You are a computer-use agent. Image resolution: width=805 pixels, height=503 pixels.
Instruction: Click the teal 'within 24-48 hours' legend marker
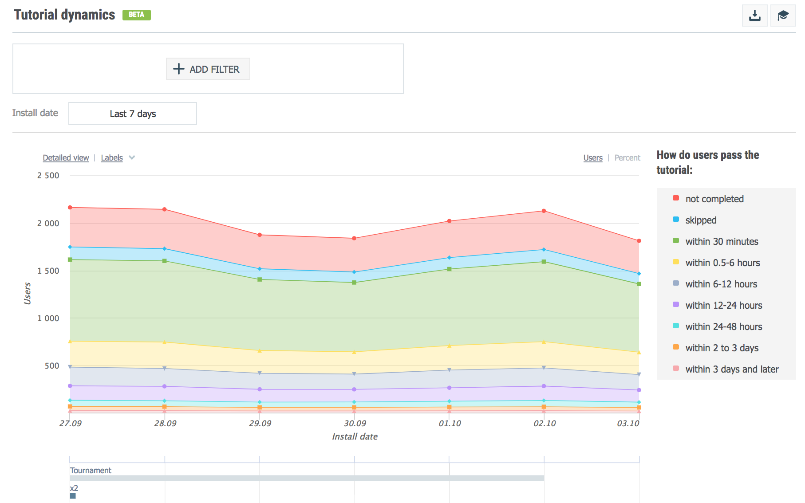[x=676, y=326]
